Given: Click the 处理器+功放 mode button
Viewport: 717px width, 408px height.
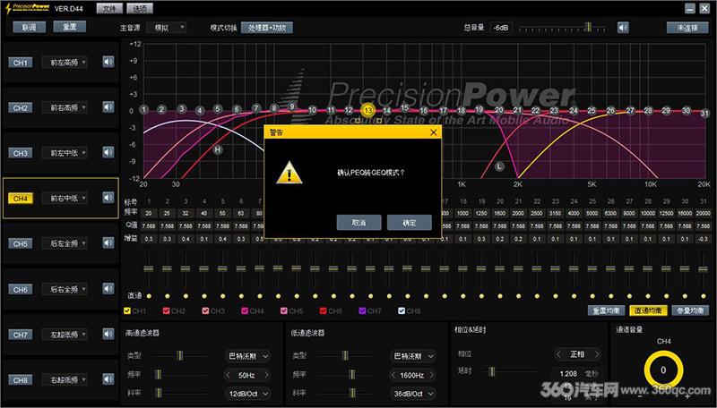Looking at the screenshot, I should coord(267,28).
